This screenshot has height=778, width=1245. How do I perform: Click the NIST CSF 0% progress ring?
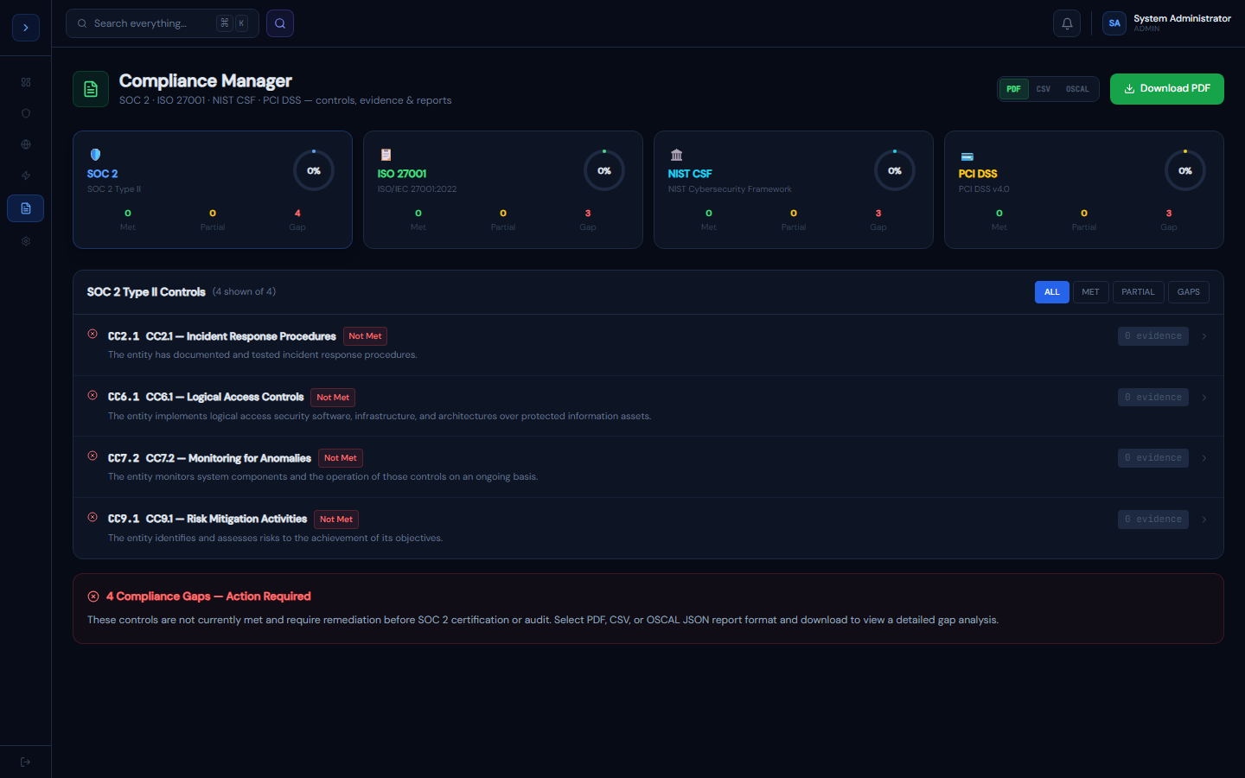point(895,171)
